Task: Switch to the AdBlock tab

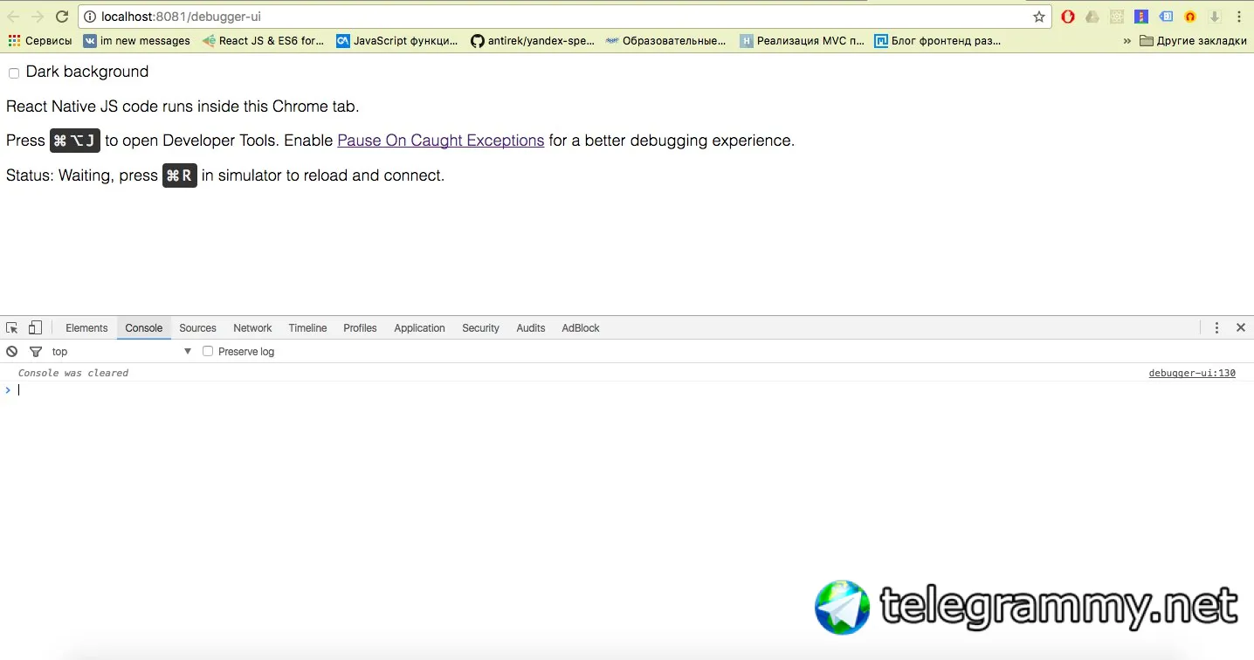Action: (x=581, y=328)
